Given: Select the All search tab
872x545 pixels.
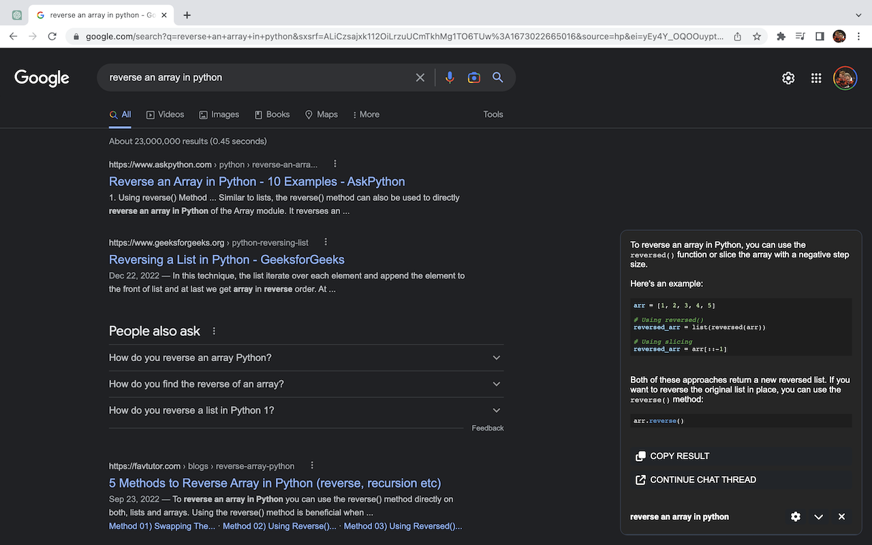Looking at the screenshot, I should tap(120, 114).
